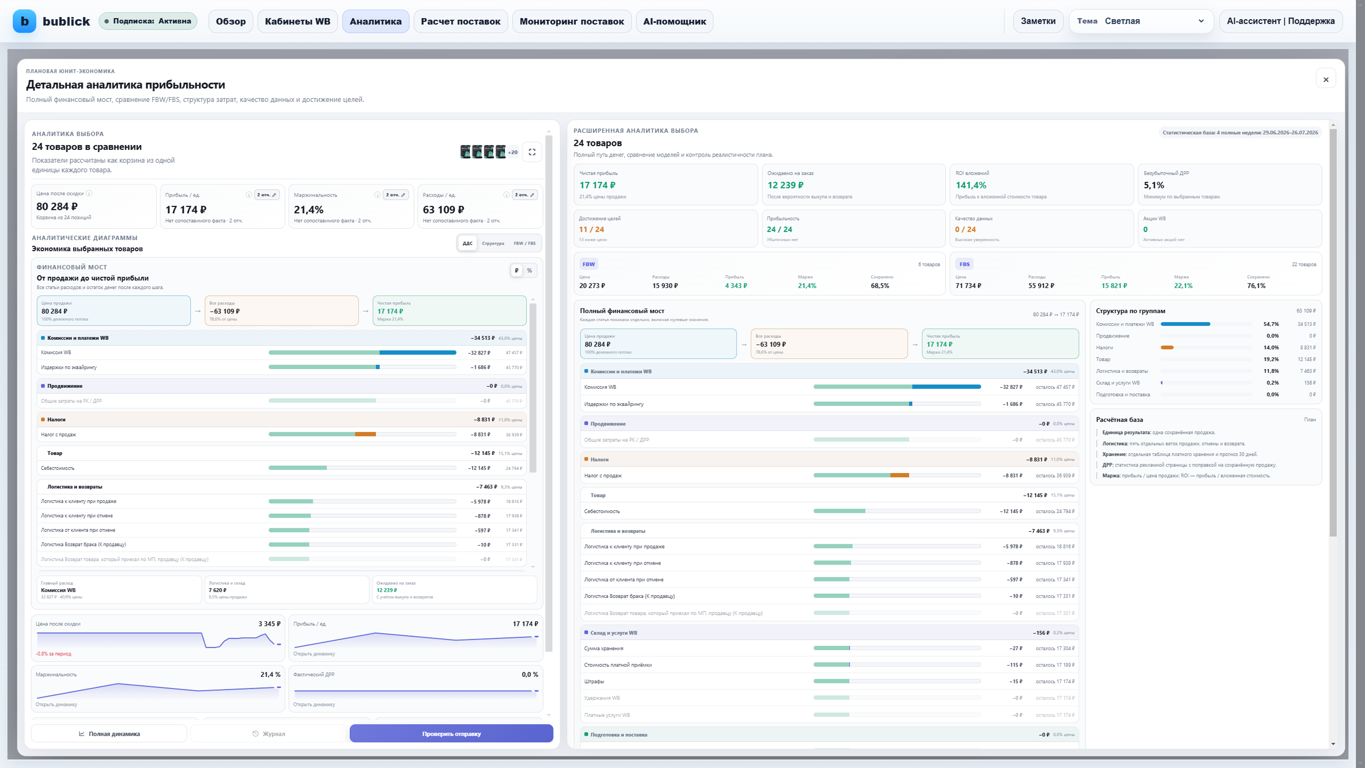Open dynamics link in Маржинальность chart
Image resolution: width=1365 pixels, height=768 pixels.
(57, 705)
